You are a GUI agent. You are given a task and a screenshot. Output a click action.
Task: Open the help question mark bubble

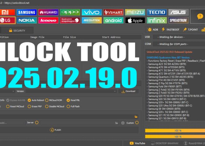coord(200,16)
